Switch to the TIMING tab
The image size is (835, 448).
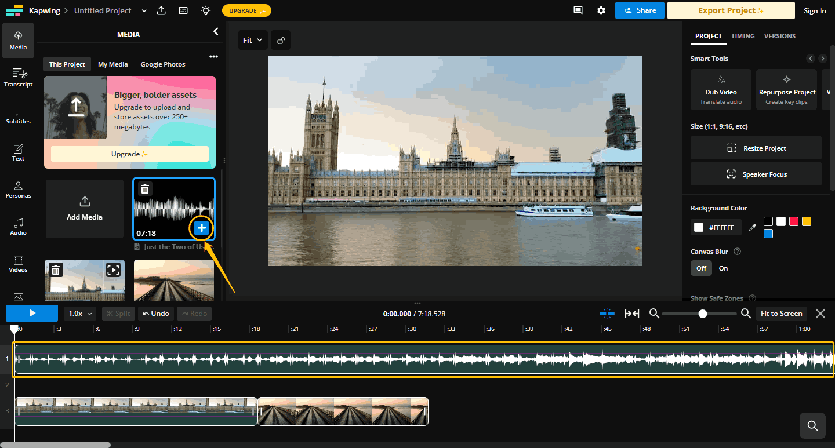point(743,36)
